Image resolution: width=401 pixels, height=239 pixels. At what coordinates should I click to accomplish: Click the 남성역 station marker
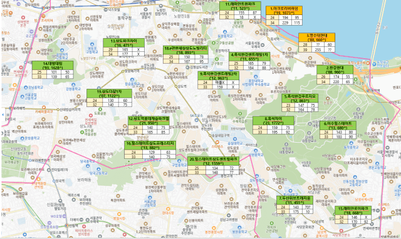click(313, 221)
